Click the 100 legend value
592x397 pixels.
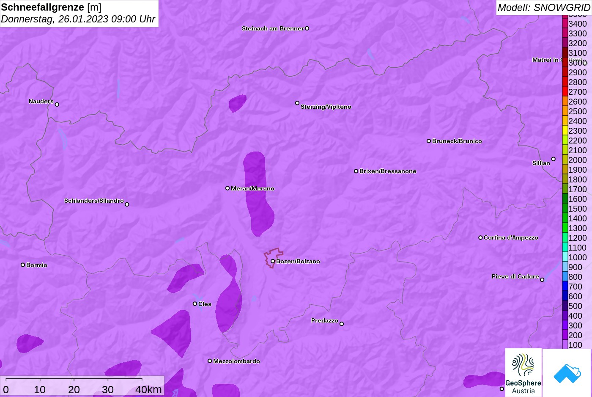[x=575, y=345]
